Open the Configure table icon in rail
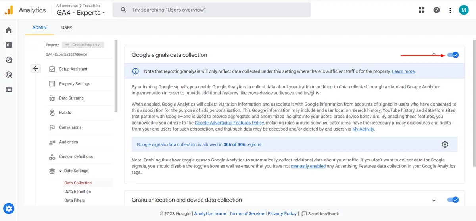Image resolution: width=476 pixels, height=221 pixels. pyautogui.click(x=9, y=90)
